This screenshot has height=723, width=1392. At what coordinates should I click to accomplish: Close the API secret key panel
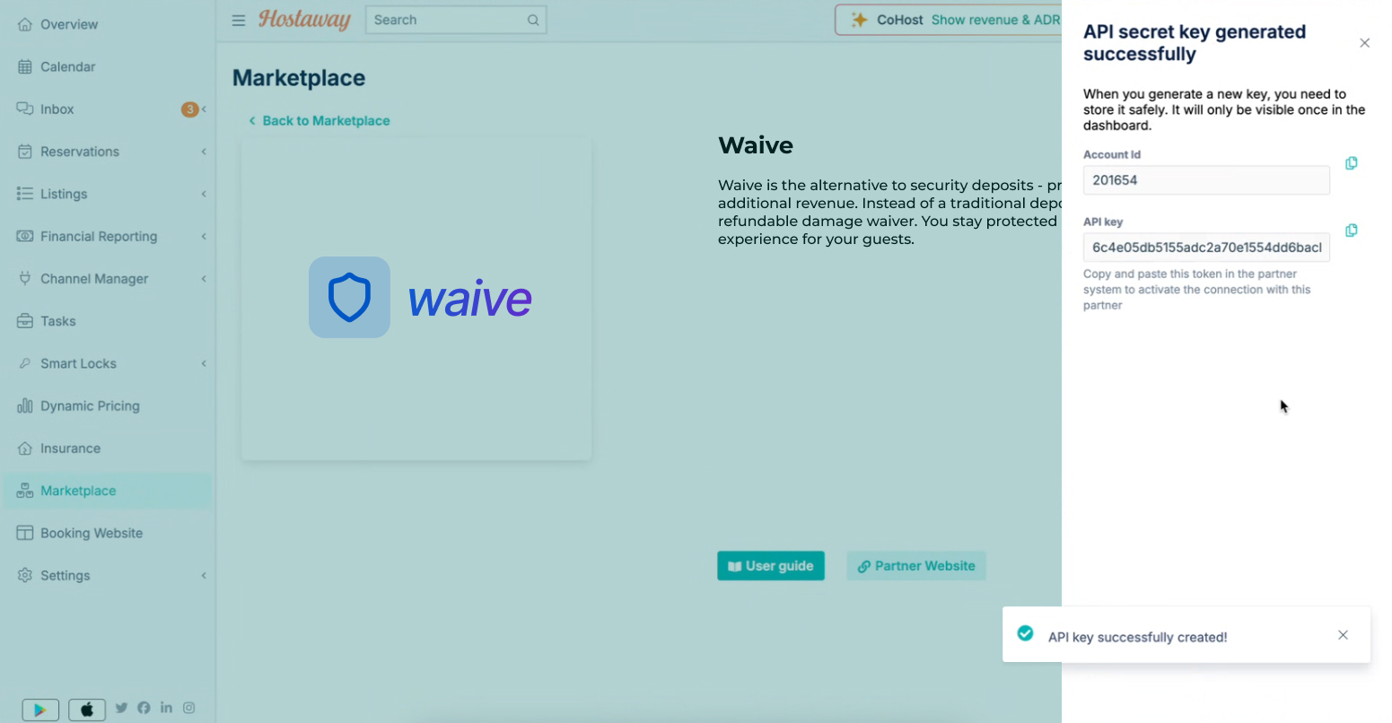pos(1364,43)
